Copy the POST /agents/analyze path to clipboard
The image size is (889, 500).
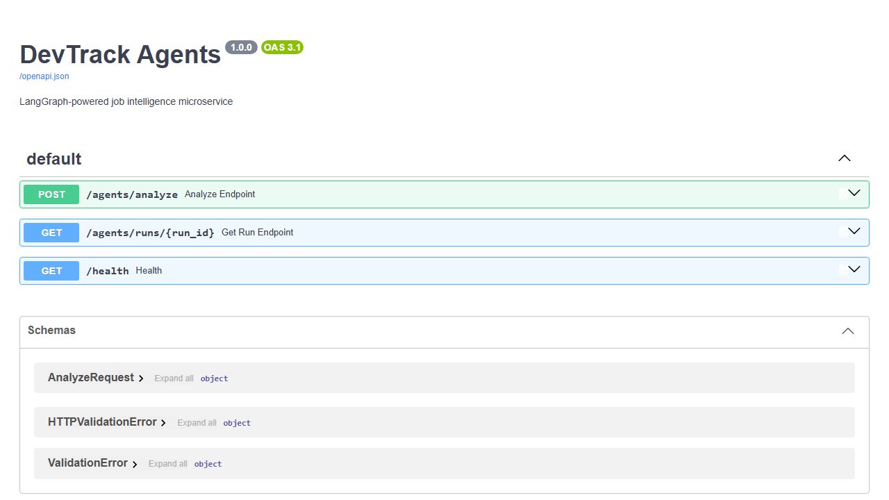(842, 194)
